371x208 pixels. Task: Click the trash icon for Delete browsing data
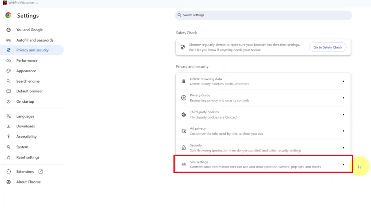(x=184, y=81)
